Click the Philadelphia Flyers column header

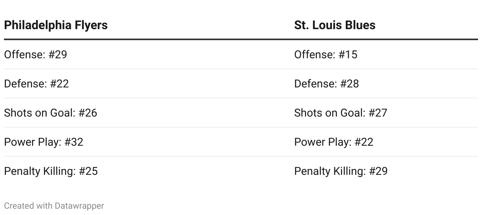click(56, 25)
